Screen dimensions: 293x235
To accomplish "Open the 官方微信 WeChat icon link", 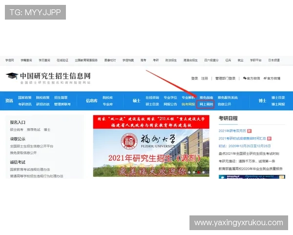I will click(251, 78).
